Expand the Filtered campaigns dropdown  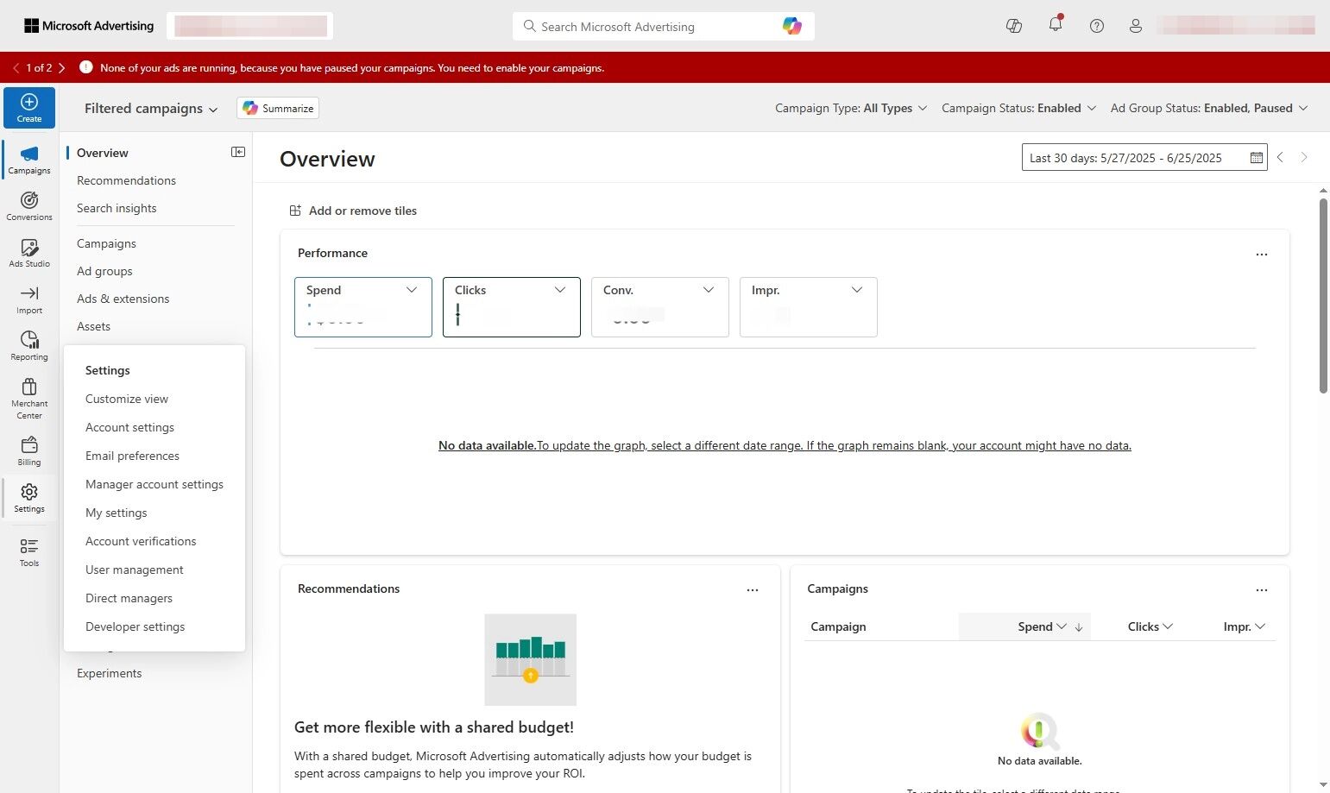150,109
